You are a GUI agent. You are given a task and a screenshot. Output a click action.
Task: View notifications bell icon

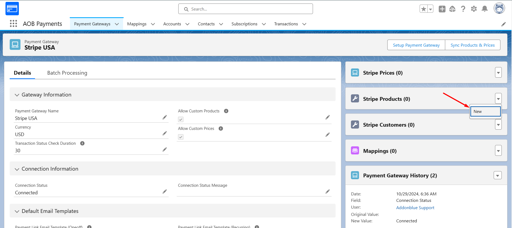click(x=485, y=9)
